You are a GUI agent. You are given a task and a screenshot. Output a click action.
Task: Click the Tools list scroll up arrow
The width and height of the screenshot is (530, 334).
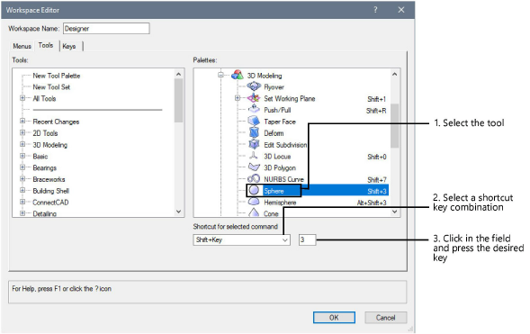click(x=178, y=74)
